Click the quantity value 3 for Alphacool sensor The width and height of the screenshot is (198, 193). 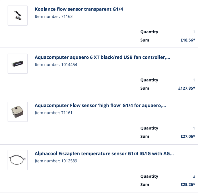(x=194, y=176)
